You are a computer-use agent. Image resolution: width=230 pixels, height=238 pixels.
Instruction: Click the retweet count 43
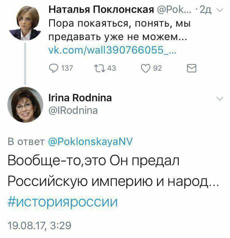[x=112, y=68]
